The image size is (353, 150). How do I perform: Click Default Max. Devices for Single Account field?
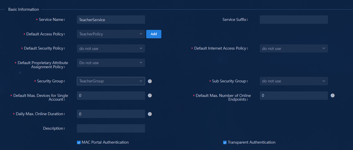pyautogui.click(x=111, y=95)
